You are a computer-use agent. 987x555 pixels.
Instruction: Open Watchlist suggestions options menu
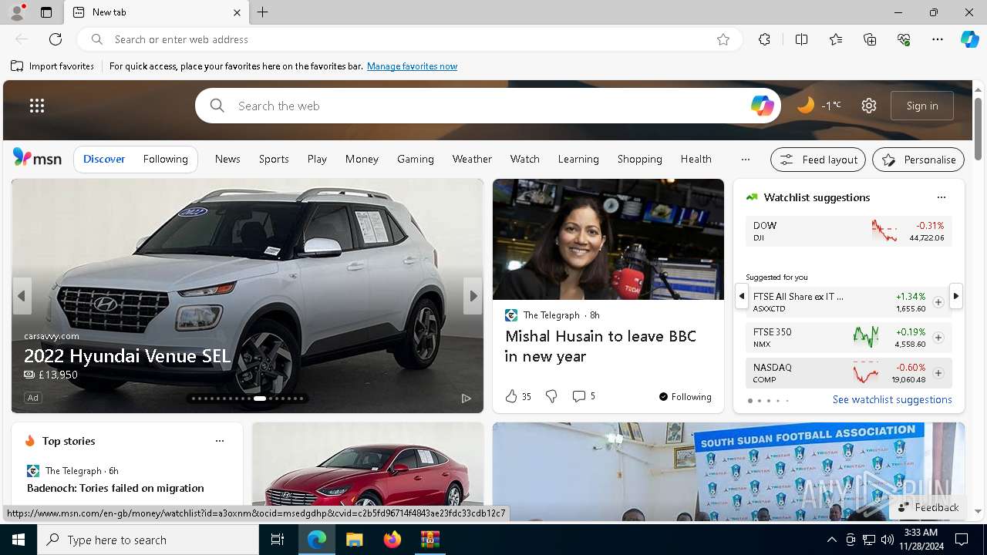[942, 197]
